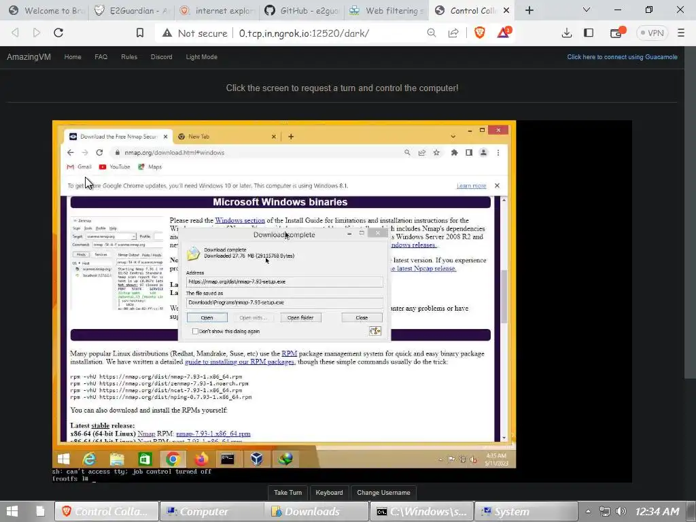This screenshot has height=522, width=696.
Task: Open the VirtualBox cube icon in VM taskbar
Action: 256,459
